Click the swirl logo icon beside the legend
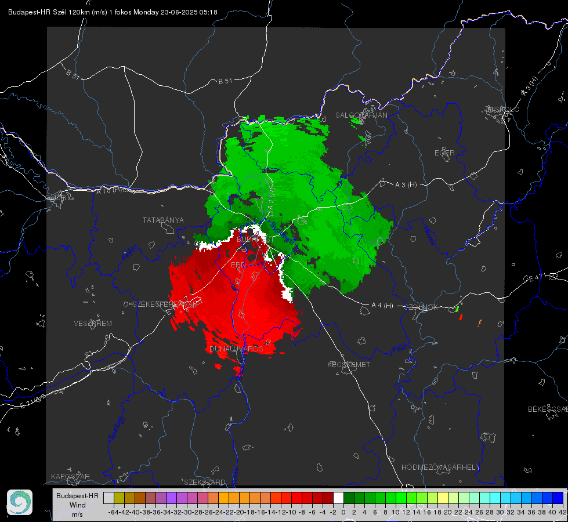The width and height of the screenshot is (568, 522). [x=20, y=502]
